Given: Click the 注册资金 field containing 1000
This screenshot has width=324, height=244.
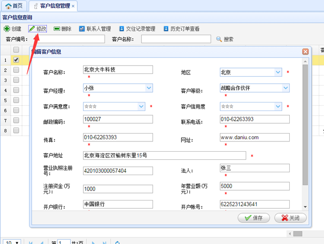Looking at the screenshot, I should (x=118, y=189).
